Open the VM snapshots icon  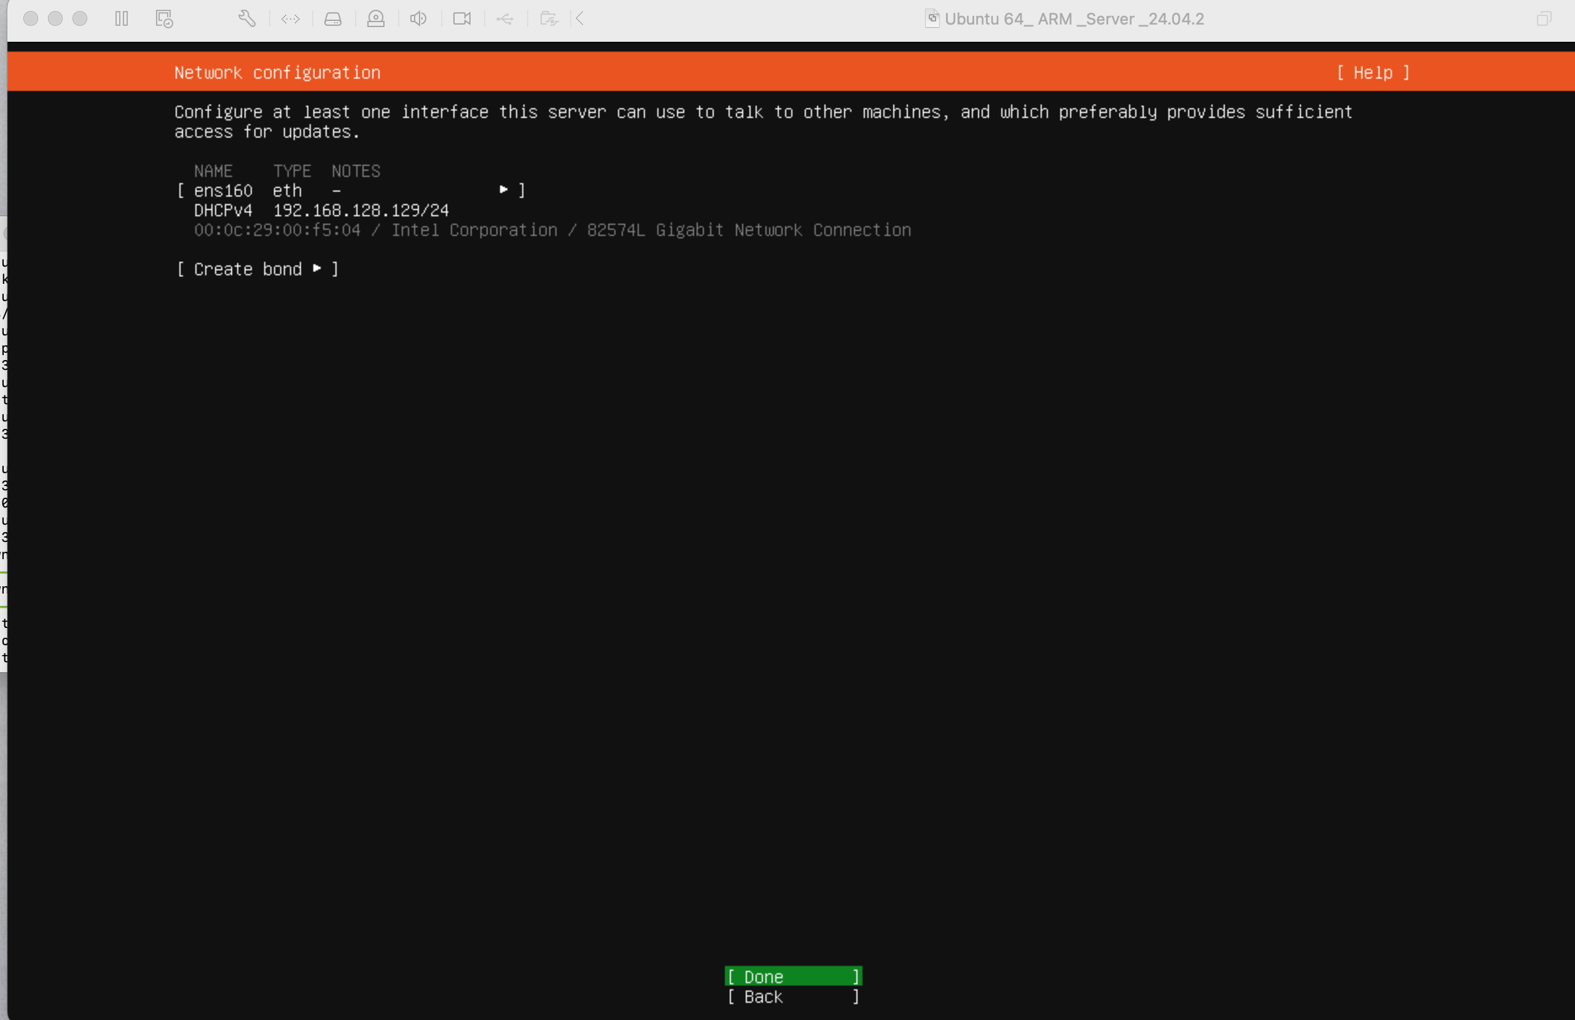[x=164, y=18]
